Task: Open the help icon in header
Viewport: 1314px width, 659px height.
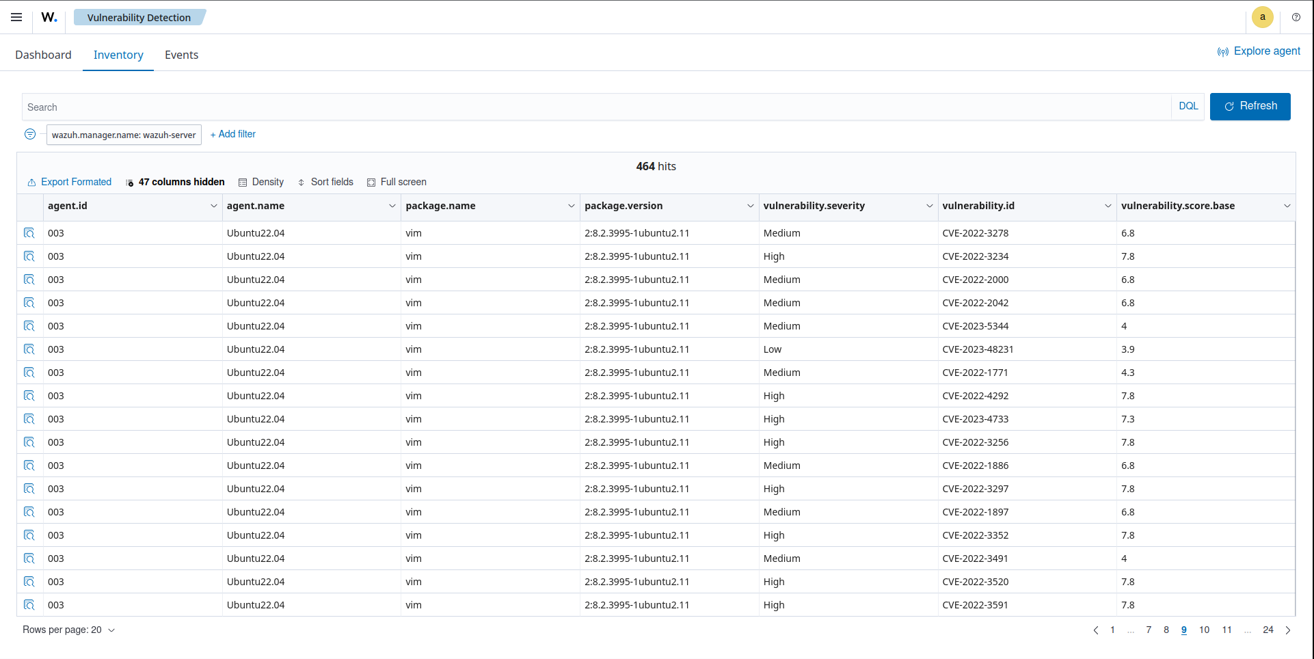Action: point(1296,17)
